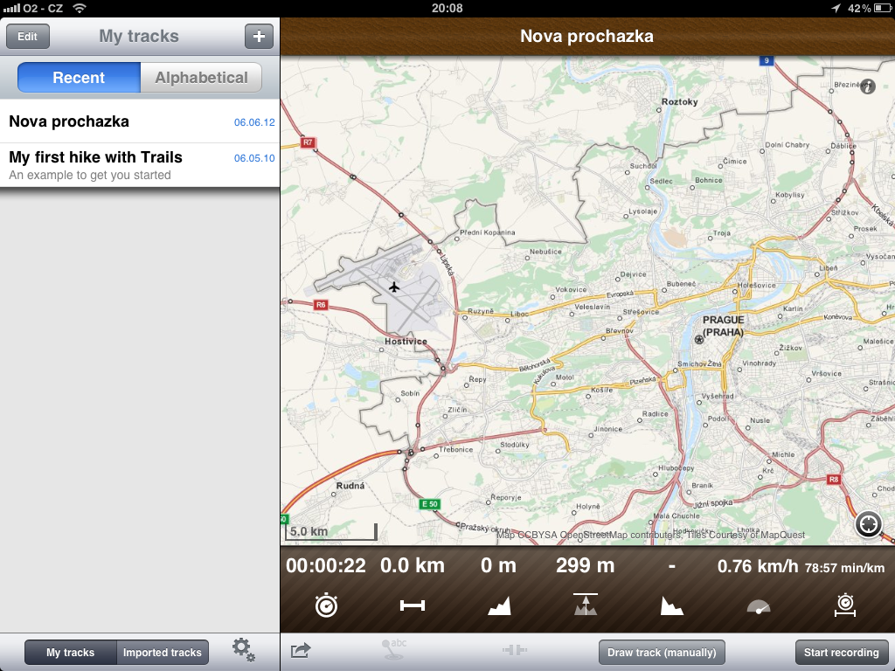Tap Roztoky town label on map

point(680,101)
